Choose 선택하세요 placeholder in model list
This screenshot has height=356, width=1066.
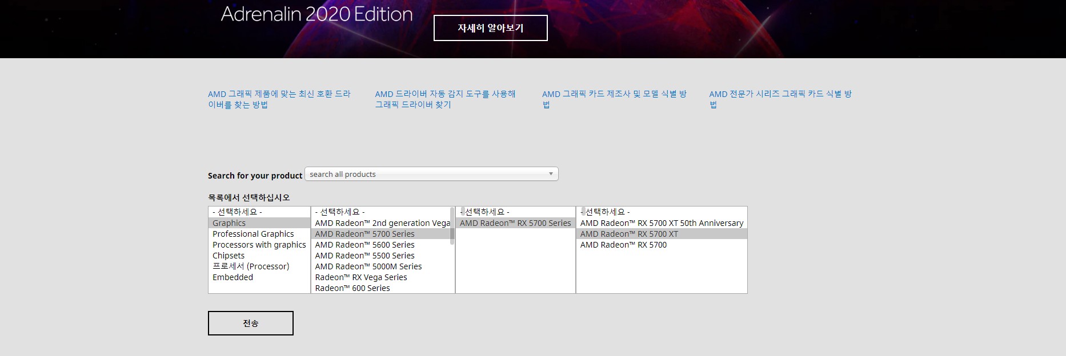[x=662, y=212]
